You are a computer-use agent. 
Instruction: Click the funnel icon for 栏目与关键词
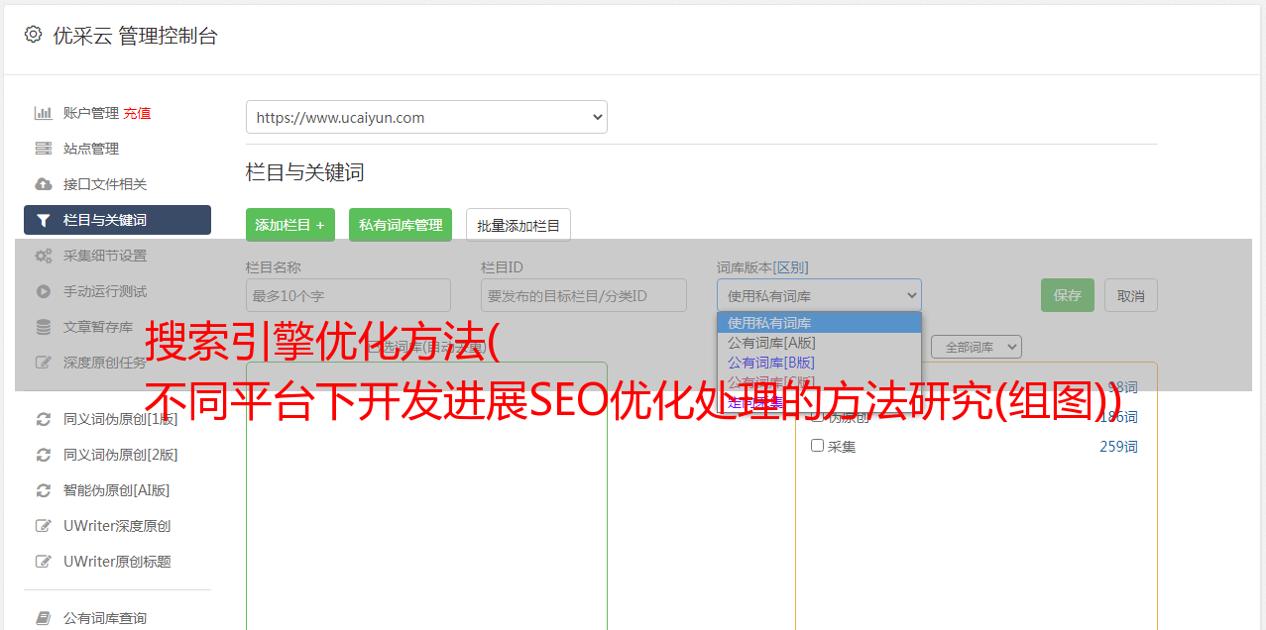(x=43, y=220)
